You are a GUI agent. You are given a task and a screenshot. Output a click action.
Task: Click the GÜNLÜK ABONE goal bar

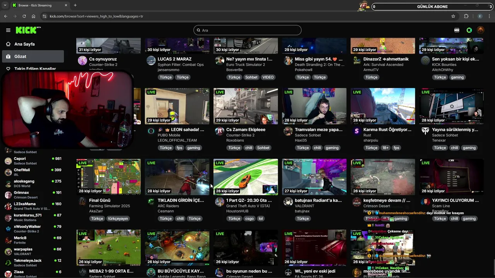[432, 7]
